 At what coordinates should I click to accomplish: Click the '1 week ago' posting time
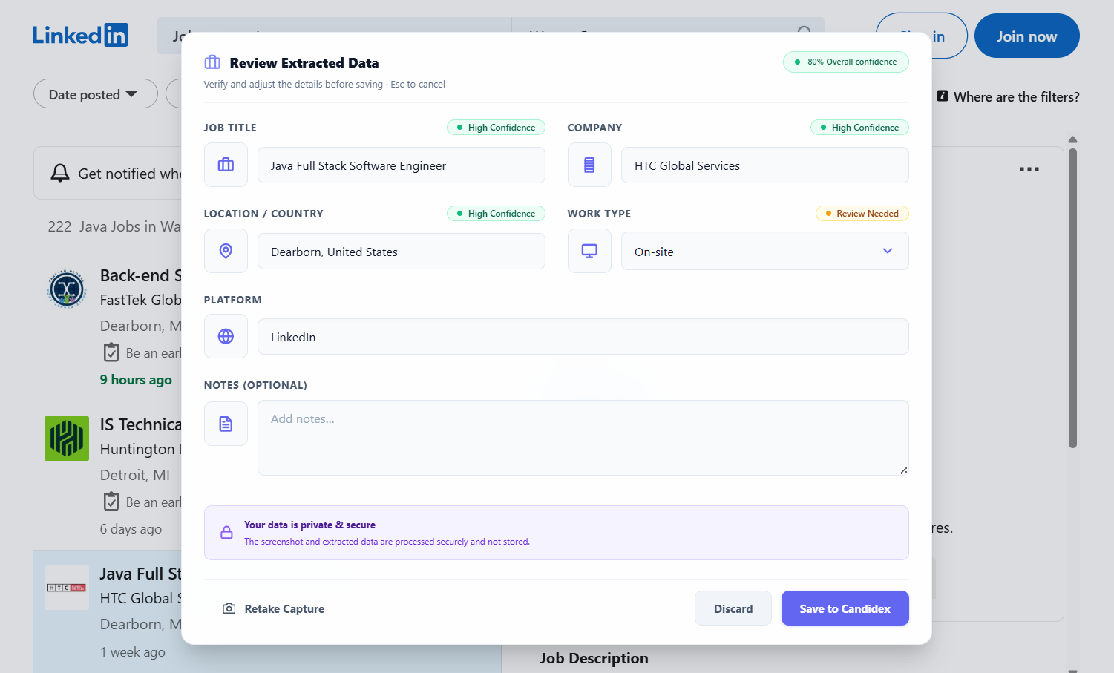click(x=133, y=652)
